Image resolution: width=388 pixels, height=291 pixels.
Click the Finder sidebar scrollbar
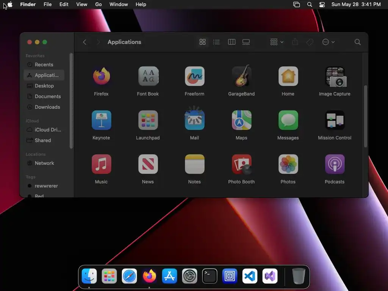tap(71, 101)
